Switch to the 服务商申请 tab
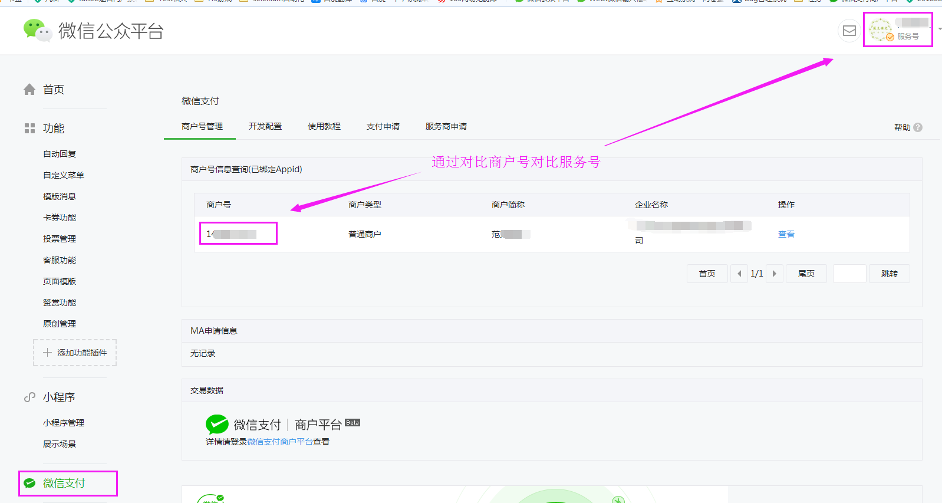The image size is (942, 503). coord(446,126)
